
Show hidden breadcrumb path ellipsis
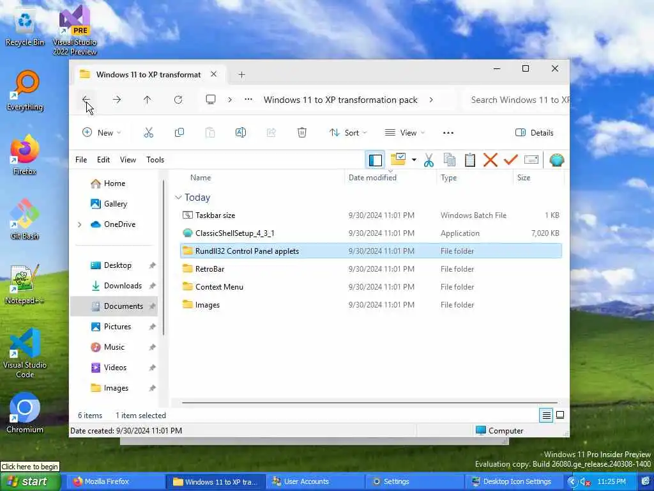[248, 100]
